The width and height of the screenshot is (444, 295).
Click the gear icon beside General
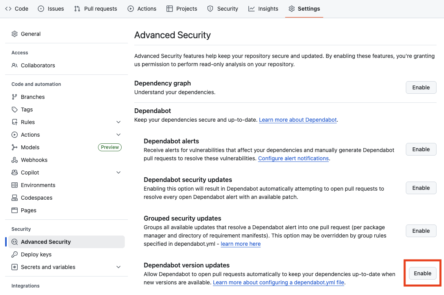pyautogui.click(x=15, y=34)
